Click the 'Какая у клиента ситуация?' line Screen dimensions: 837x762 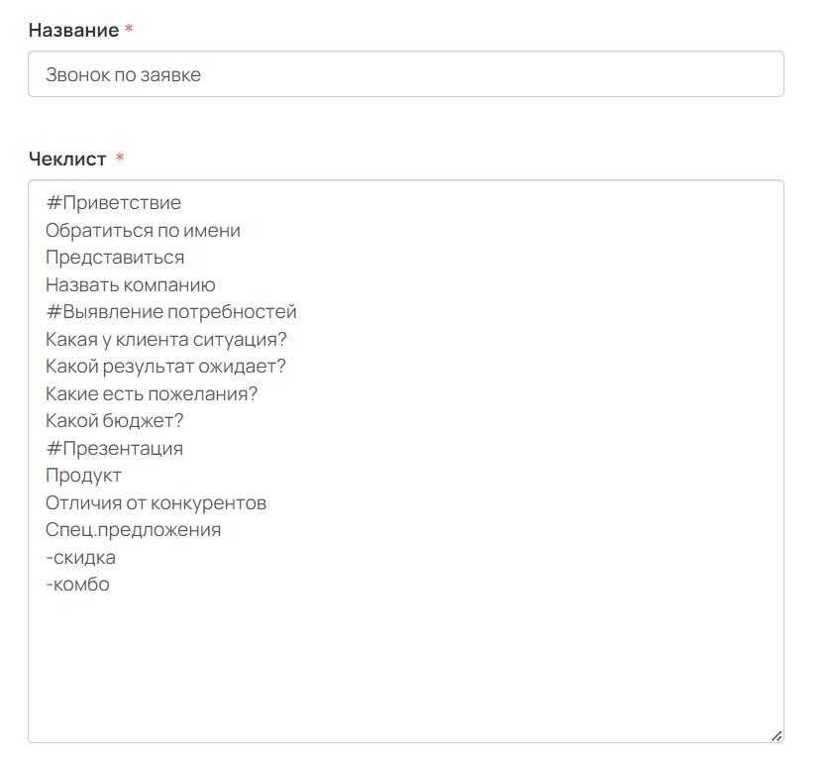point(166,339)
